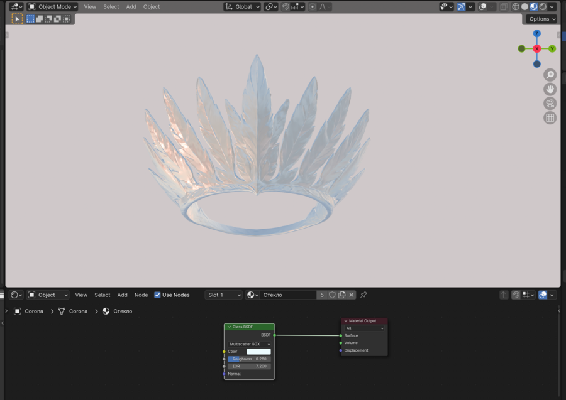This screenshot has width=566, height=400.
Task: Pin the node editor material
Action: 363,295
